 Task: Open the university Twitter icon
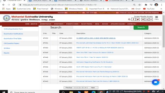click(138, 19)
